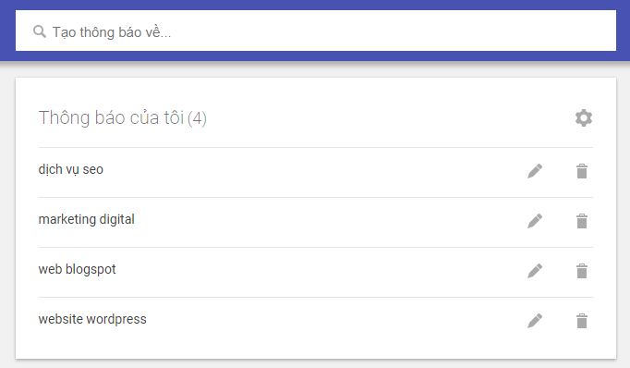The image size is (630, 368).
Task: Edit the 'dịch vụ seo' alert with pencil
Action: [x=535, y=171]
